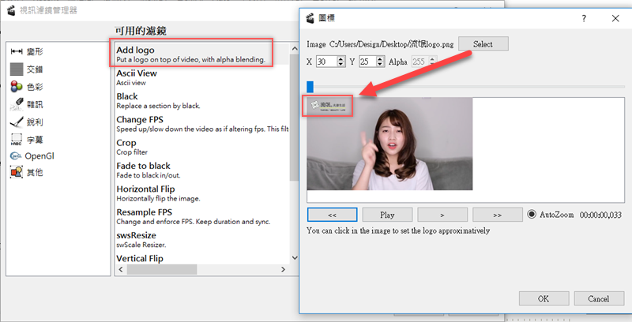Close the 圖標 dialog with X
Screen dimensions: 632x322
[x=615, y=18]
